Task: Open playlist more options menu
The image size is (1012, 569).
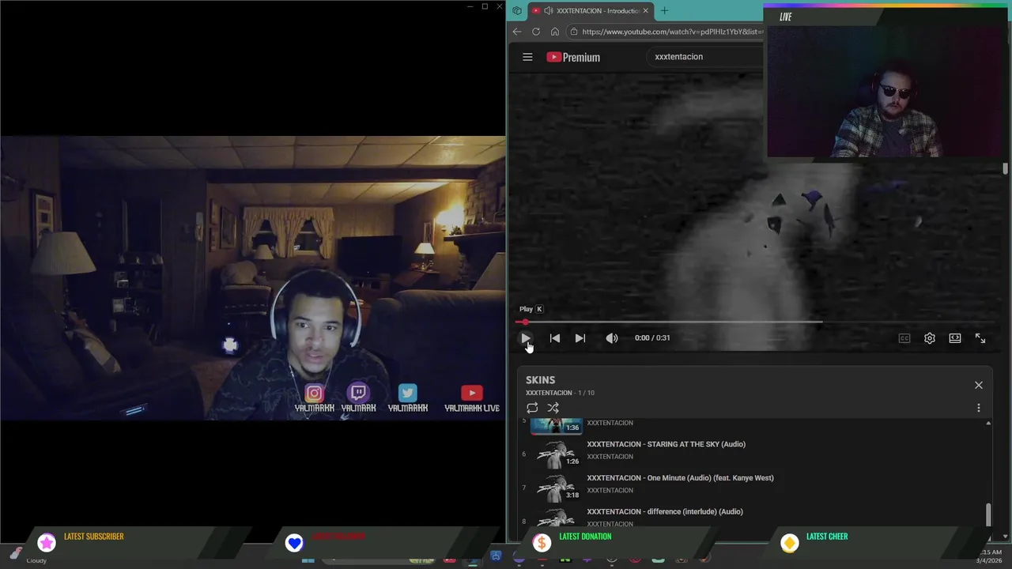Action: 979,408
